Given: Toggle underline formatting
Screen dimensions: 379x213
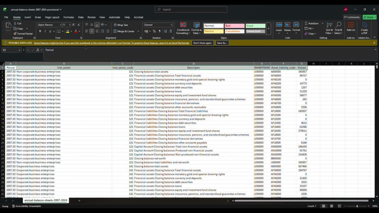Looking at the screenshot, I should pyautogui.click(x=50, y=31).
